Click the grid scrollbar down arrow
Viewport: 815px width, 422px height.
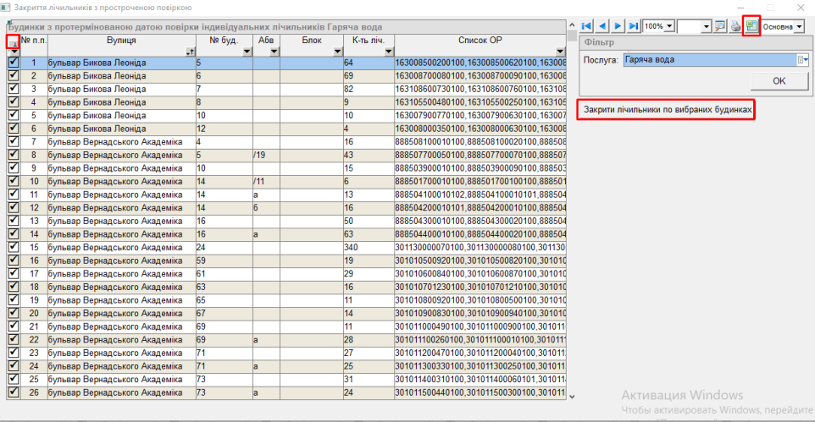point(572,395)
